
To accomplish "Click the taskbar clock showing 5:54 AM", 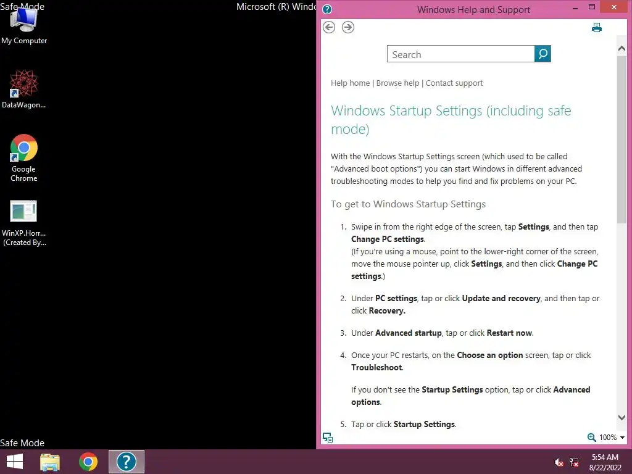I will pos(605,462).
